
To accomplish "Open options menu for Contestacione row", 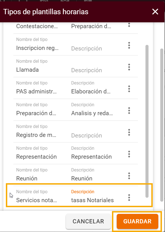I will click(x=129, y=25).
